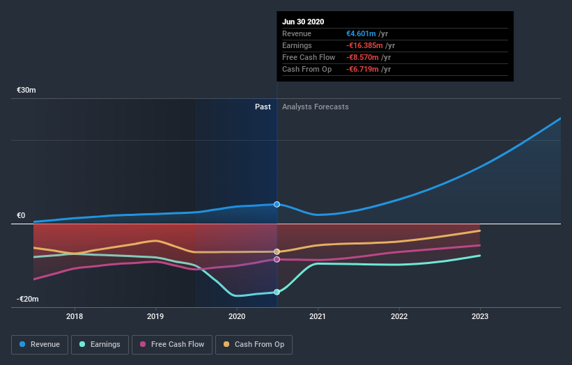
Task: Select the Revenue data point on the chart
Action: point(277,204)
